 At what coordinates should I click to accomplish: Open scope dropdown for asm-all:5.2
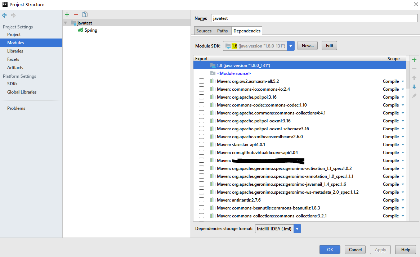pyautogui.click(x=403, y=81)
